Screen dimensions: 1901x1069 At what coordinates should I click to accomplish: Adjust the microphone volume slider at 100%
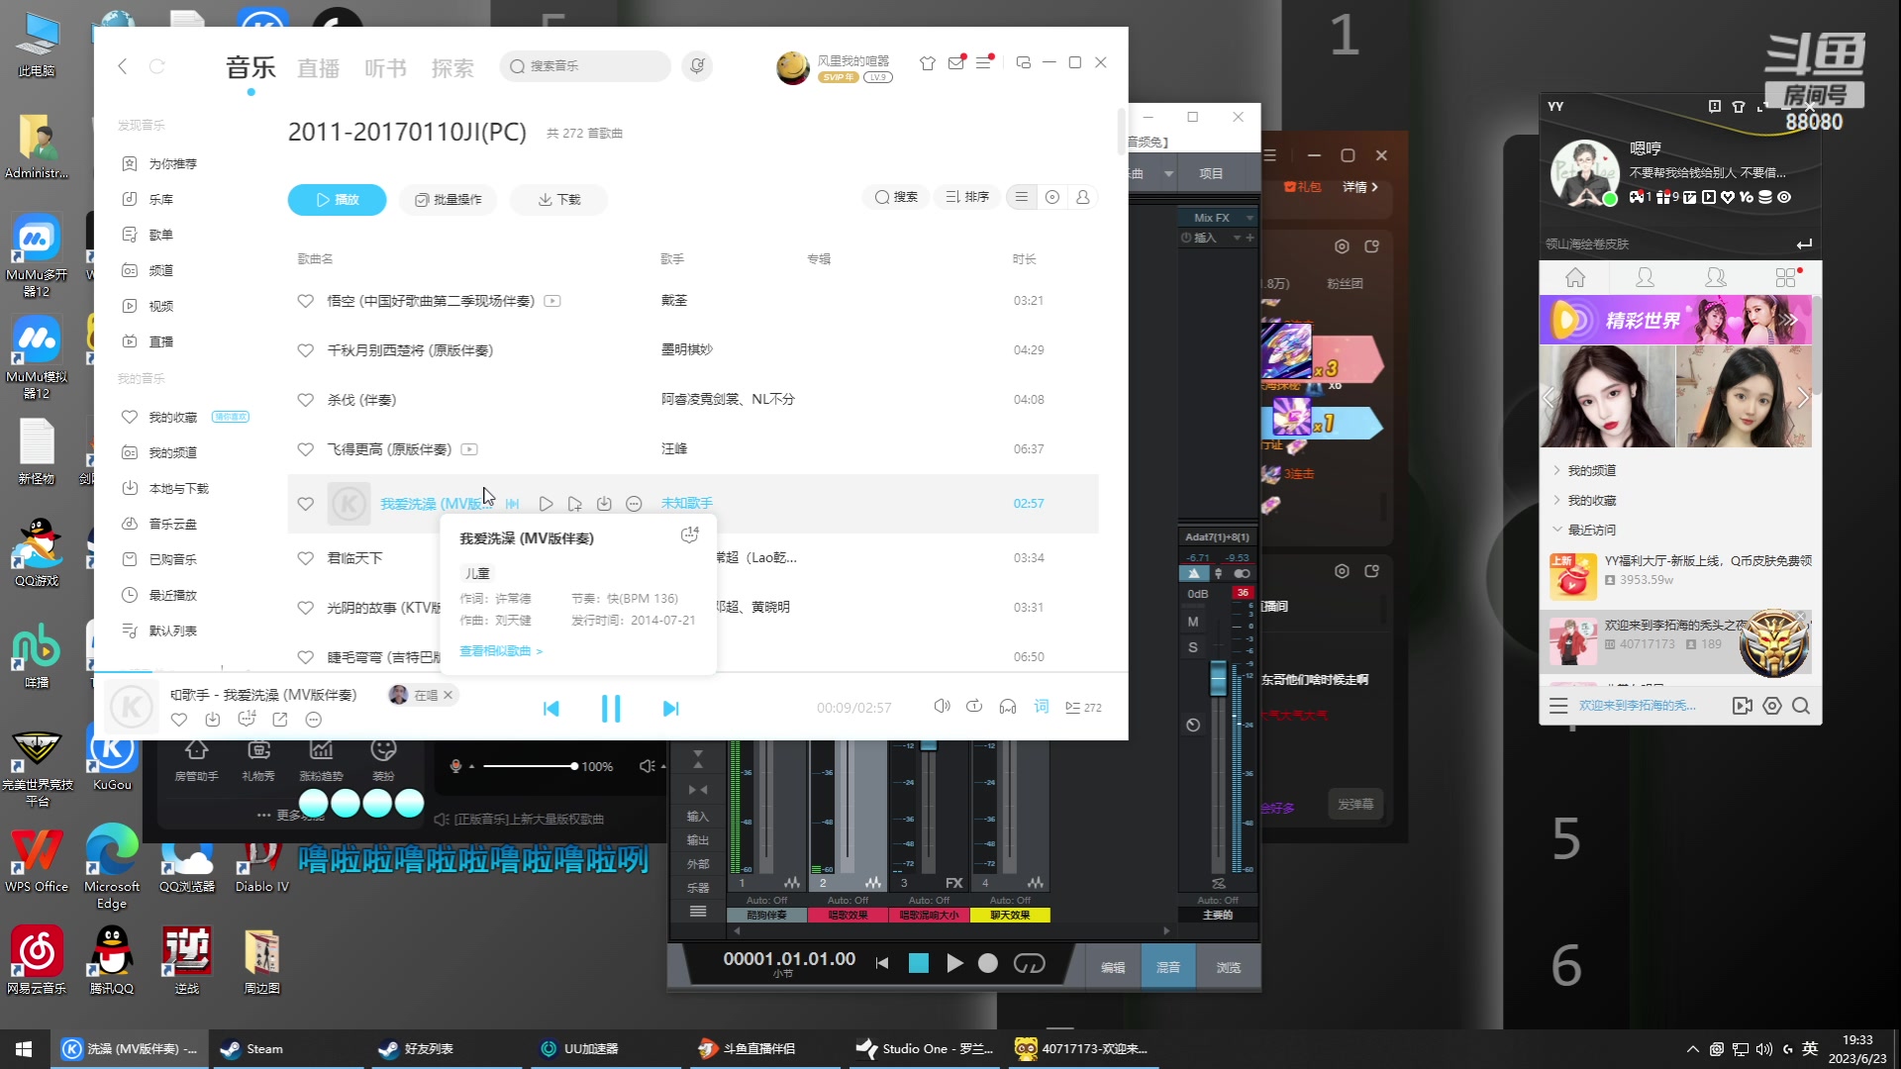point(574,765)
